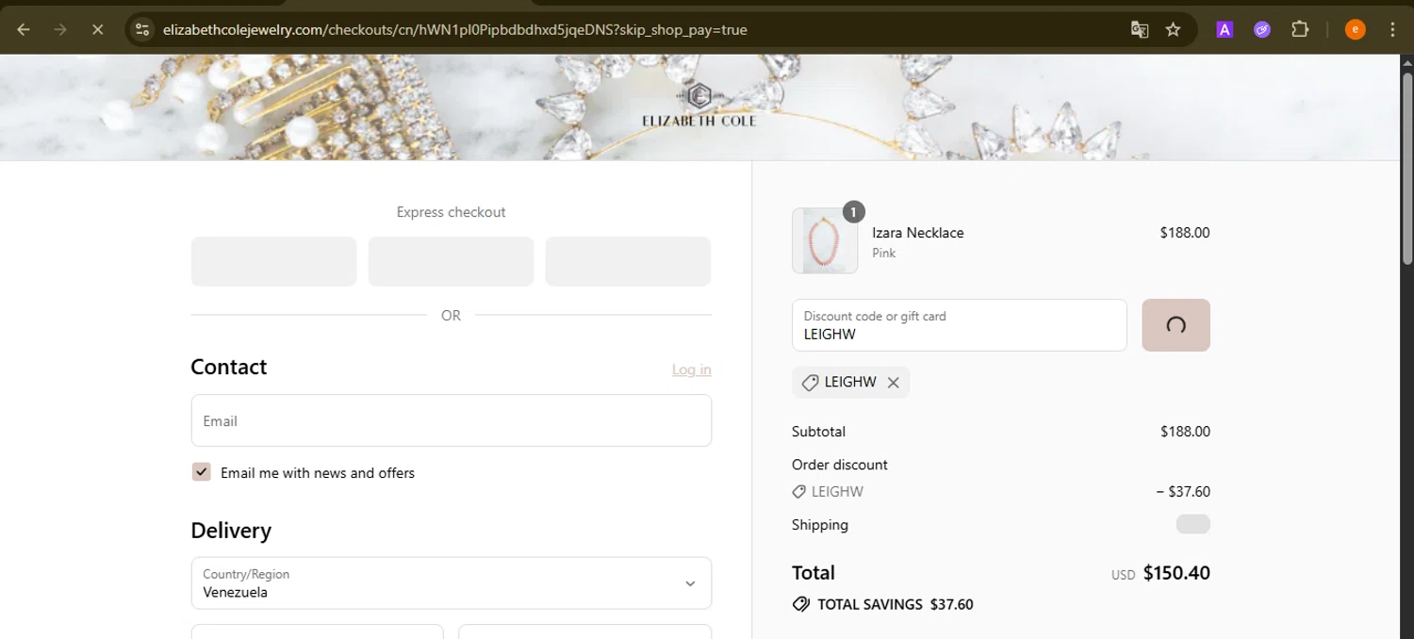Click the Elizabeth Cole logo

pyautogui.click(x=699, y=105)
